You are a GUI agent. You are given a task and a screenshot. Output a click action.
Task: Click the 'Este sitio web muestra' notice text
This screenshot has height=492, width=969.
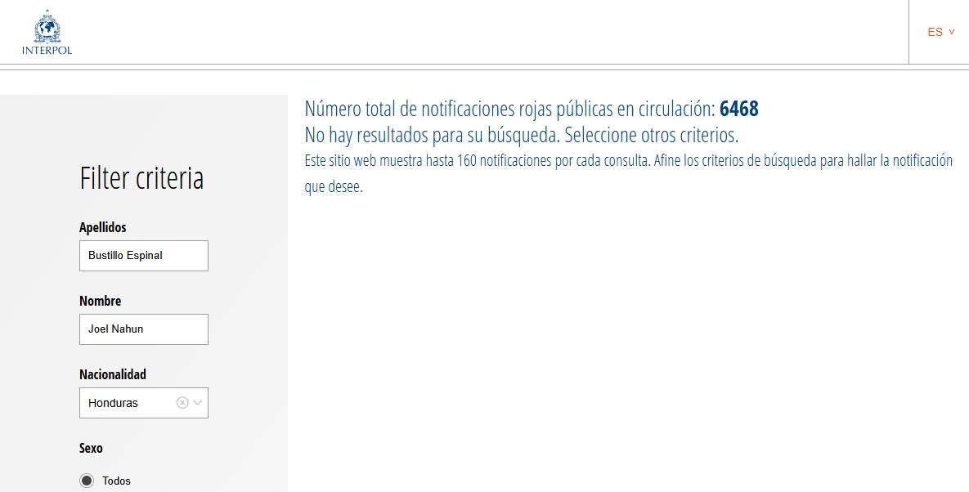coord(628,161)
